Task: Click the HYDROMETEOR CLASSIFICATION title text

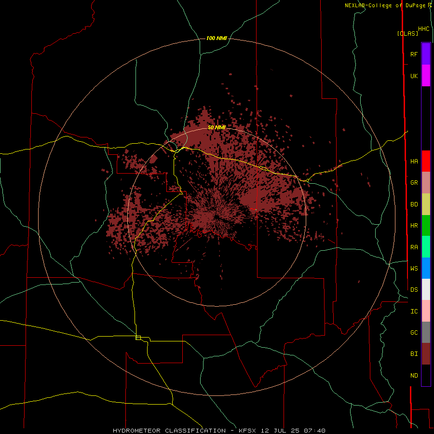Action: pyautogui.click(x=169, y=431)
